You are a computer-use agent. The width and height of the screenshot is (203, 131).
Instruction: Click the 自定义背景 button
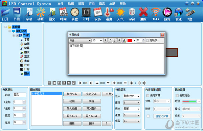pyautogui.click(x=162, y=116)
